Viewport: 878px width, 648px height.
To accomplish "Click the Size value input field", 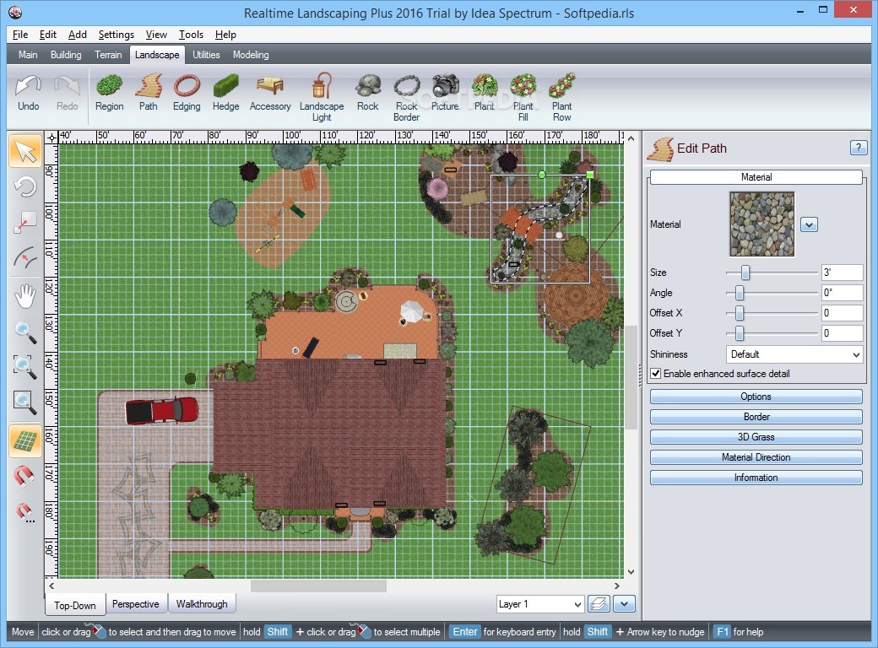I will (843, 273).
